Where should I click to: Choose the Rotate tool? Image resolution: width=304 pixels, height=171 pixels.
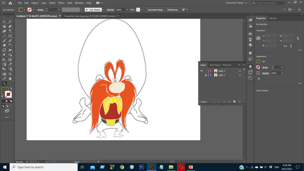[10, 46]
